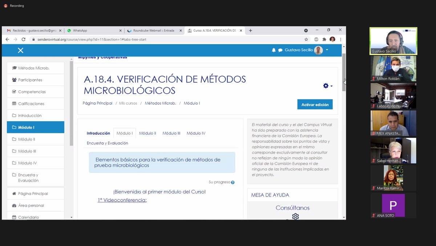Select Milton Roldán video thumbnail
This screenshot has width=436, height=246.
pyautogui.click(x=393, y=68)
